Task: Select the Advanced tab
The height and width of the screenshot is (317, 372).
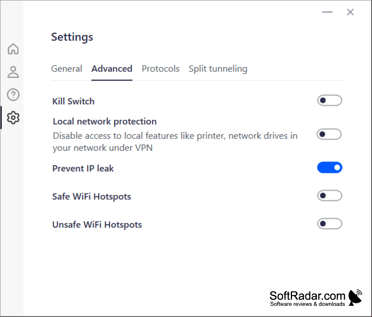Action: (112, 69)
